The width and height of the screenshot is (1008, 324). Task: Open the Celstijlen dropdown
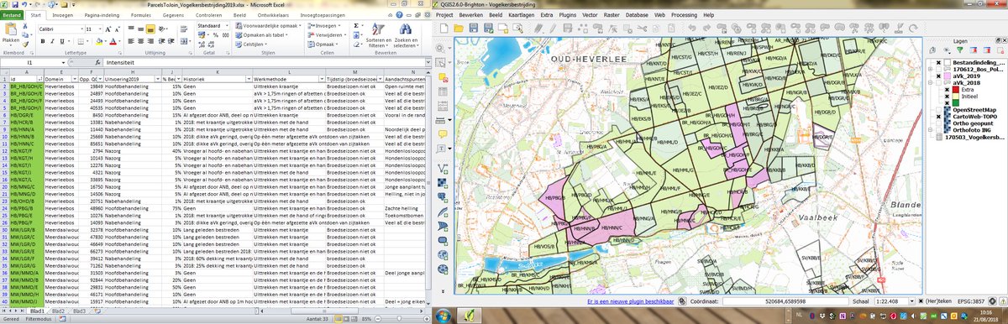pos(250,44)
